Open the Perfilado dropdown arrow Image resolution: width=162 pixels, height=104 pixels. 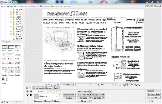(x=90, y=98)
